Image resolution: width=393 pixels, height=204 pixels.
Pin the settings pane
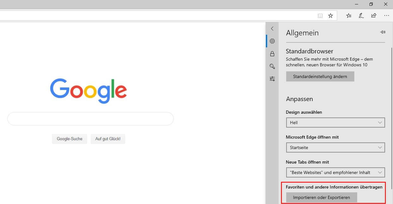tap(383, 32)
